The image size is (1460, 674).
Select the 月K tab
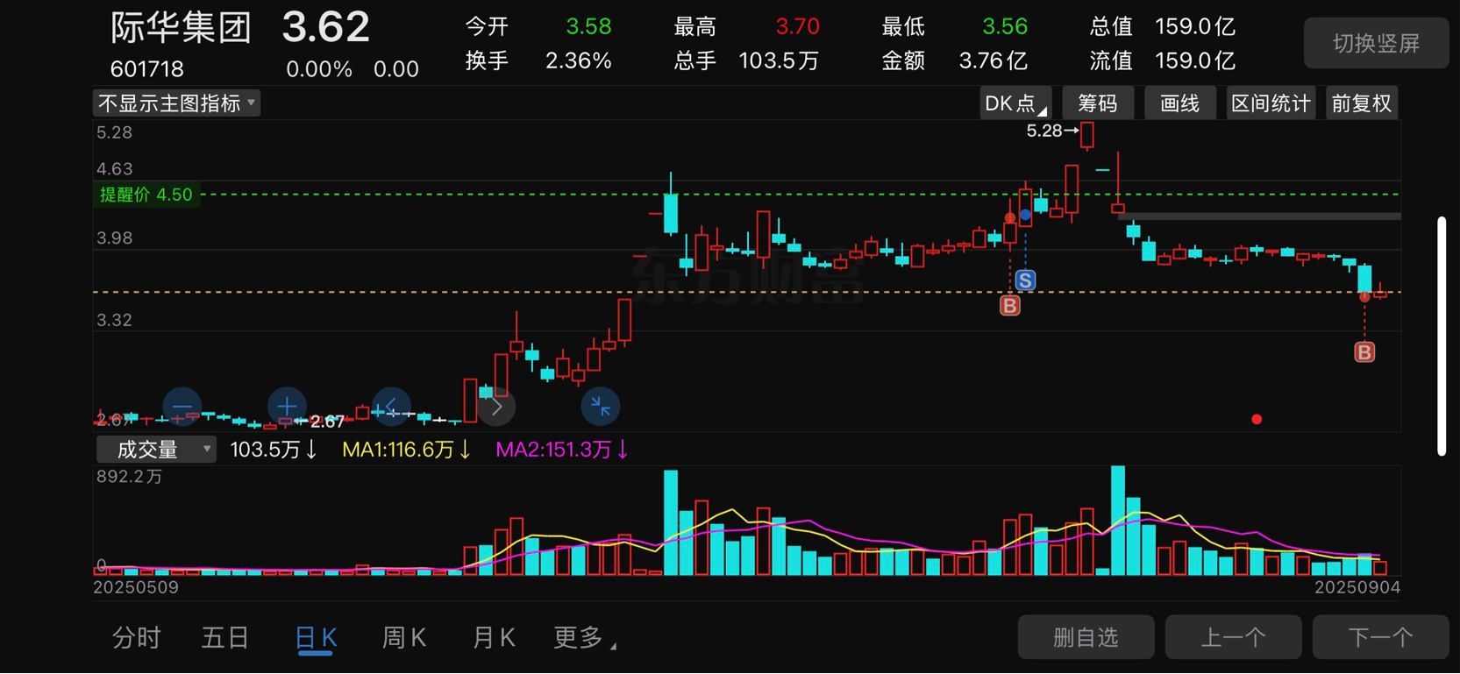(494, 638)
